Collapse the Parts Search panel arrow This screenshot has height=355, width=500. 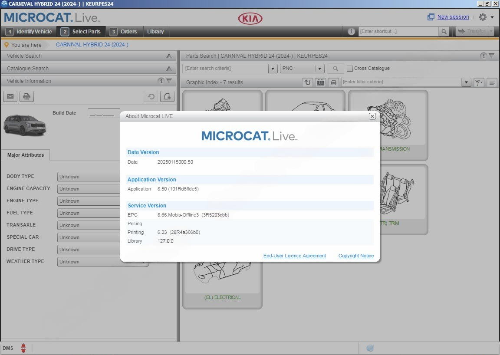[x=492, y=56]
